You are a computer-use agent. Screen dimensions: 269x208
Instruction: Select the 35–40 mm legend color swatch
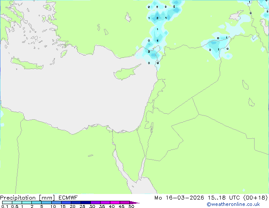tap(105, 202)
